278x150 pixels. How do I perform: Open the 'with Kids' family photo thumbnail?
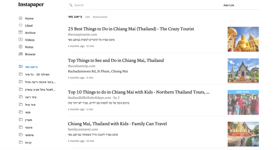(243, 102)
